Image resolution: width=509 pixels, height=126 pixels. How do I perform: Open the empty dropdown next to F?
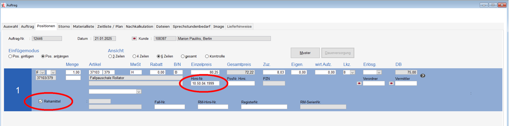pyautogui.click(x=53, y=72)
